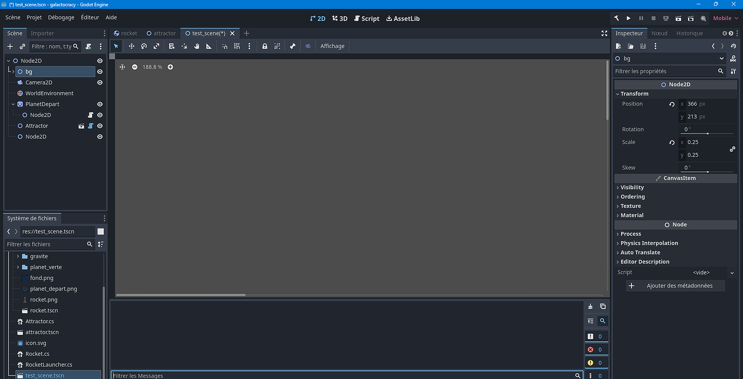Activate the Pan hand tool
The height and width of the screenshot is (379, 743).
pos(197,46)
